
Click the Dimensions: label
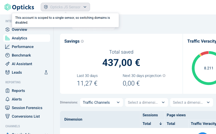pos(69,102)
